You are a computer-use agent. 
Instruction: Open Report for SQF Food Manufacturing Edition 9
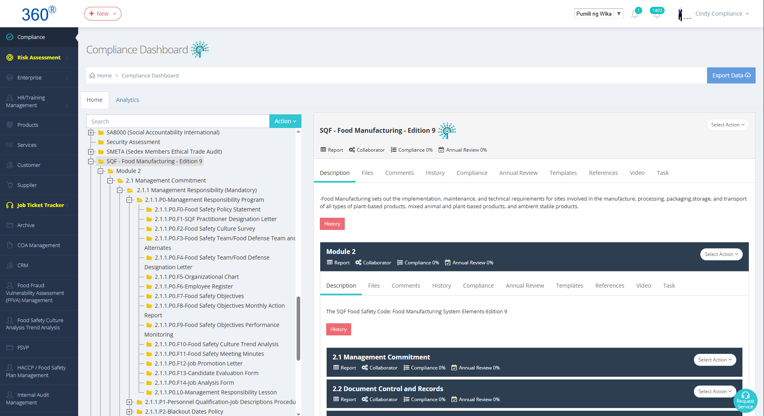click(x=332, y=150)
